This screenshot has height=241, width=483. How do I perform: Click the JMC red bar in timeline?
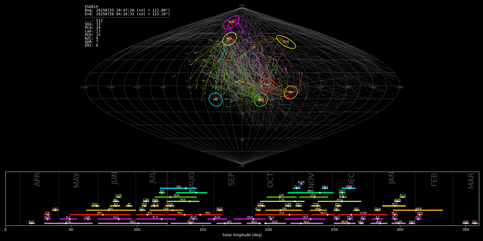pyautogui.click(x=100, y=215)
